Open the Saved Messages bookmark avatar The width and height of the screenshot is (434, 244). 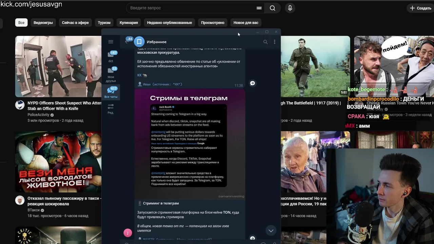click(x=139, y=42)
